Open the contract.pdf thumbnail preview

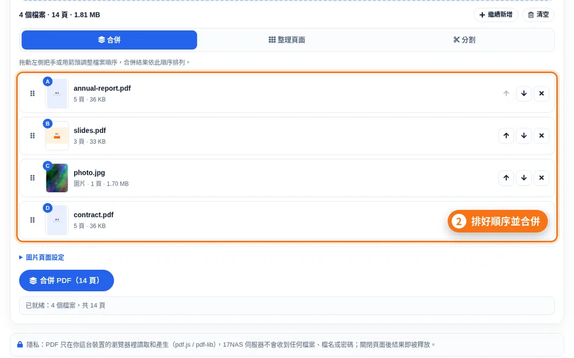tap(57, 220)
